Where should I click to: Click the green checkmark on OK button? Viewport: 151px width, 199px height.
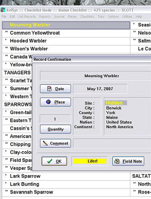(49, 161)
